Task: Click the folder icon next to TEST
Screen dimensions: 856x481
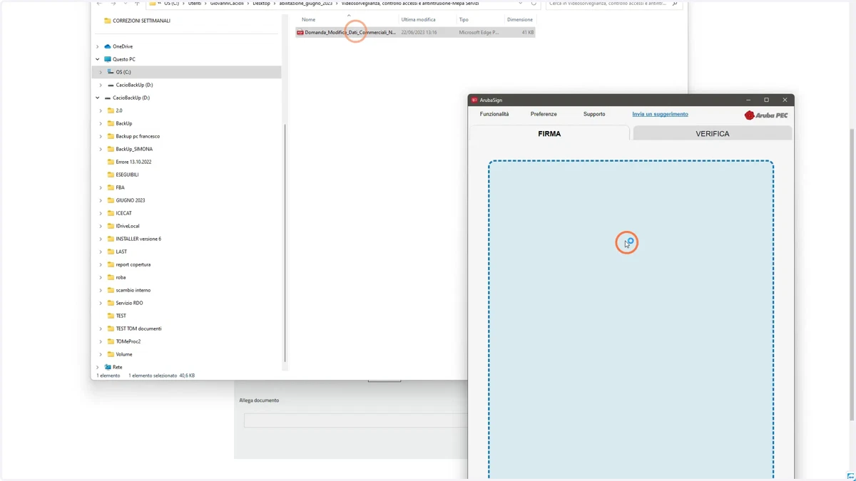Action: pos(111,316)
